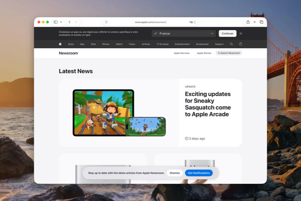Open the Apple Services link
Image resolution: width=301 pixels, height=201 pixels.
pos(181,53)
